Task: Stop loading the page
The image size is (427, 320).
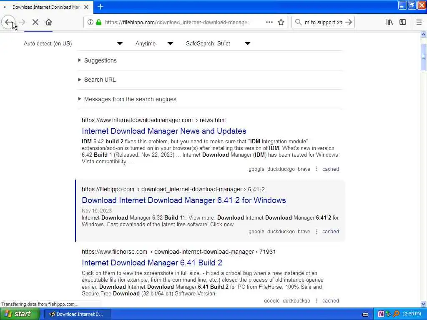Action: (35, 22)
